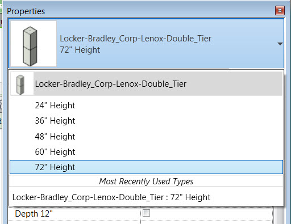Click the large locker preview thumbnail

[34, 44]
